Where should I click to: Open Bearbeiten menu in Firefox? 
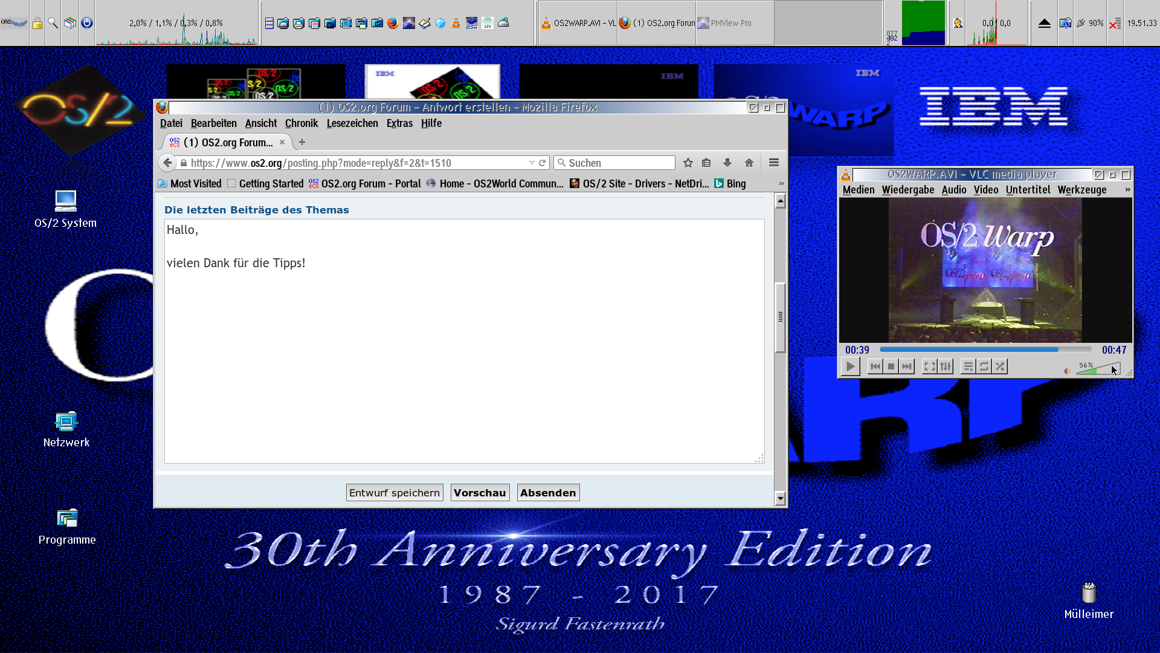(214, 123)
